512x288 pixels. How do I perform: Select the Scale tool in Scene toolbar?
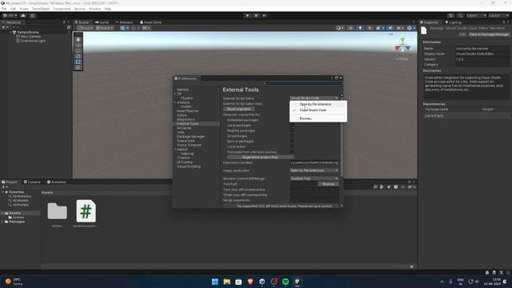coord(78,56)
